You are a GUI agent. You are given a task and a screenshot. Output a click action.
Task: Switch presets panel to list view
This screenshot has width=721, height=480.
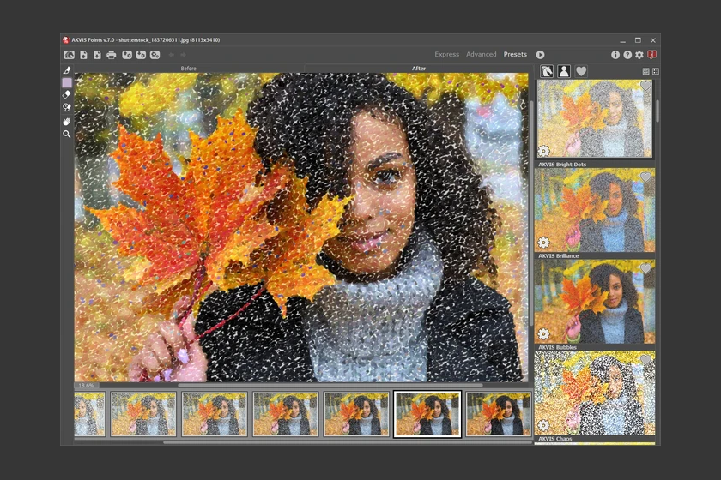click(x=645, y=71)
